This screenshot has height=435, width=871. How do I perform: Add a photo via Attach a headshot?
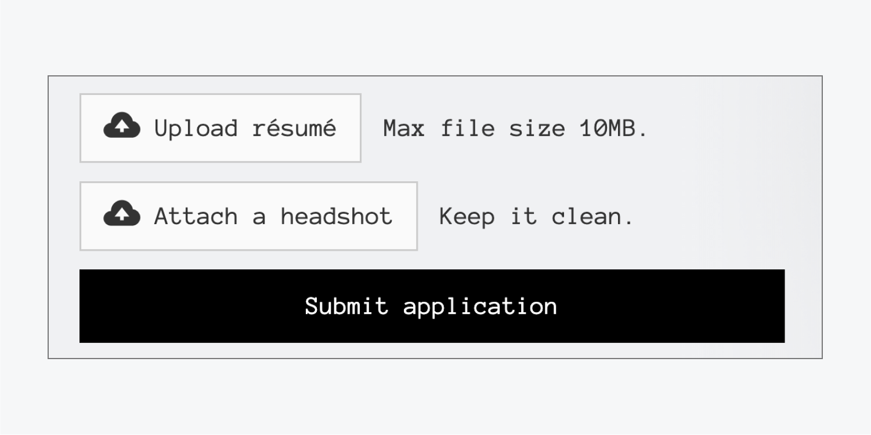click(248, 216)
